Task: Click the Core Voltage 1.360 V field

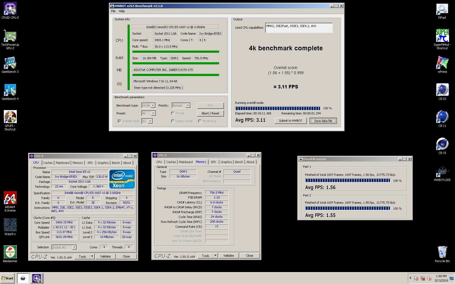Action: (98, 187)
